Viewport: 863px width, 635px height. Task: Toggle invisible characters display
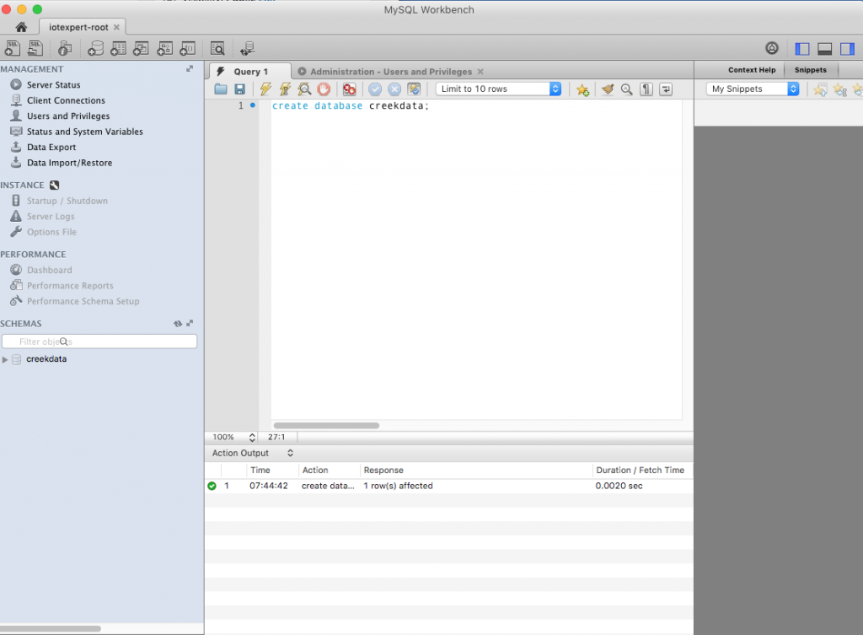coord(646,89)
